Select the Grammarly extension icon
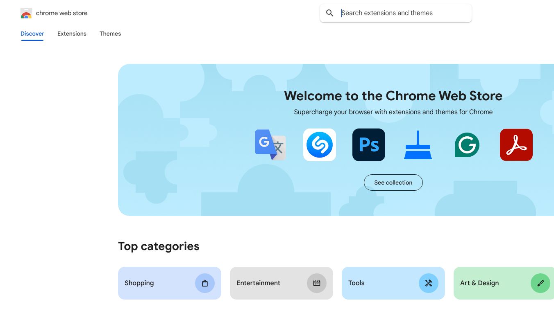Screen dimensions: 554x311 pos(467,145)
